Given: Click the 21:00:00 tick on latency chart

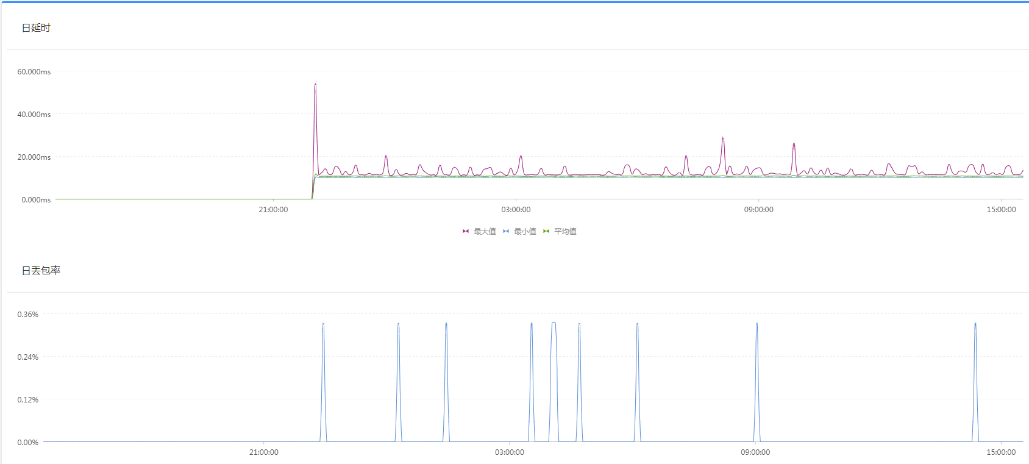Looking at the screenshot, I should [x=273, y=209].
